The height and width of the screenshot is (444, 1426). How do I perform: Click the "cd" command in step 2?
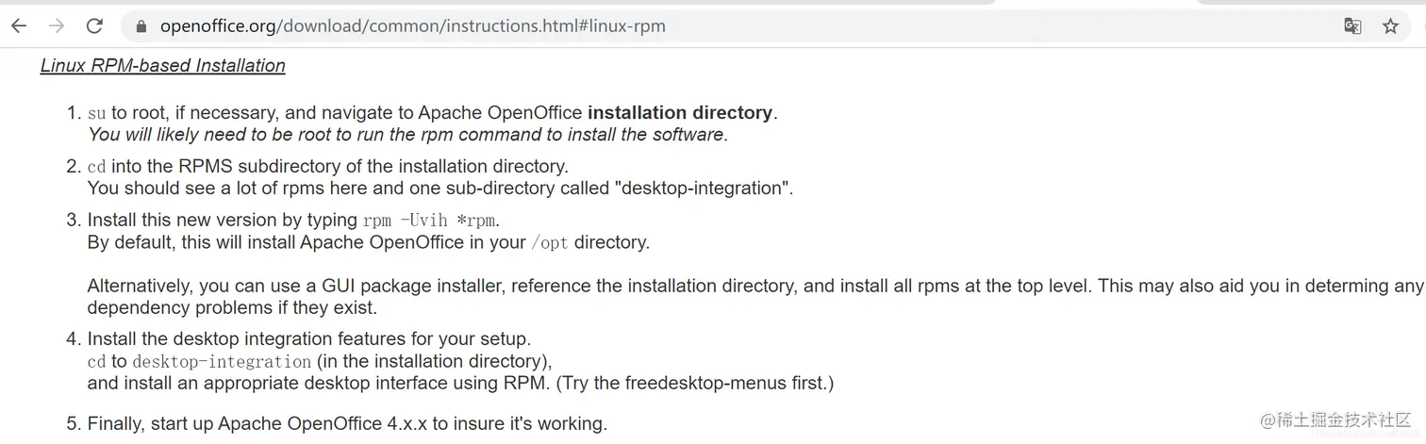pyautogui.click(x=97, y=167)
